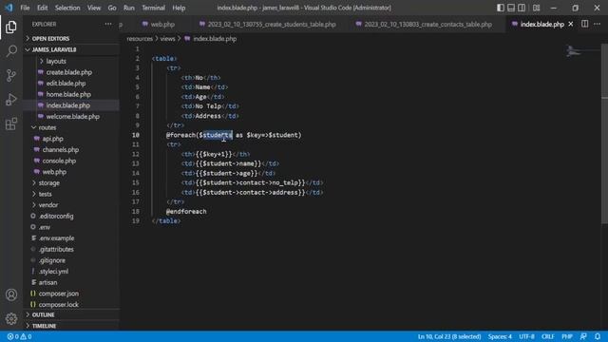Click the Explorer more actions ellipsis
The image size is (608, 342).
pyautogui.click(x=107, y=24)
